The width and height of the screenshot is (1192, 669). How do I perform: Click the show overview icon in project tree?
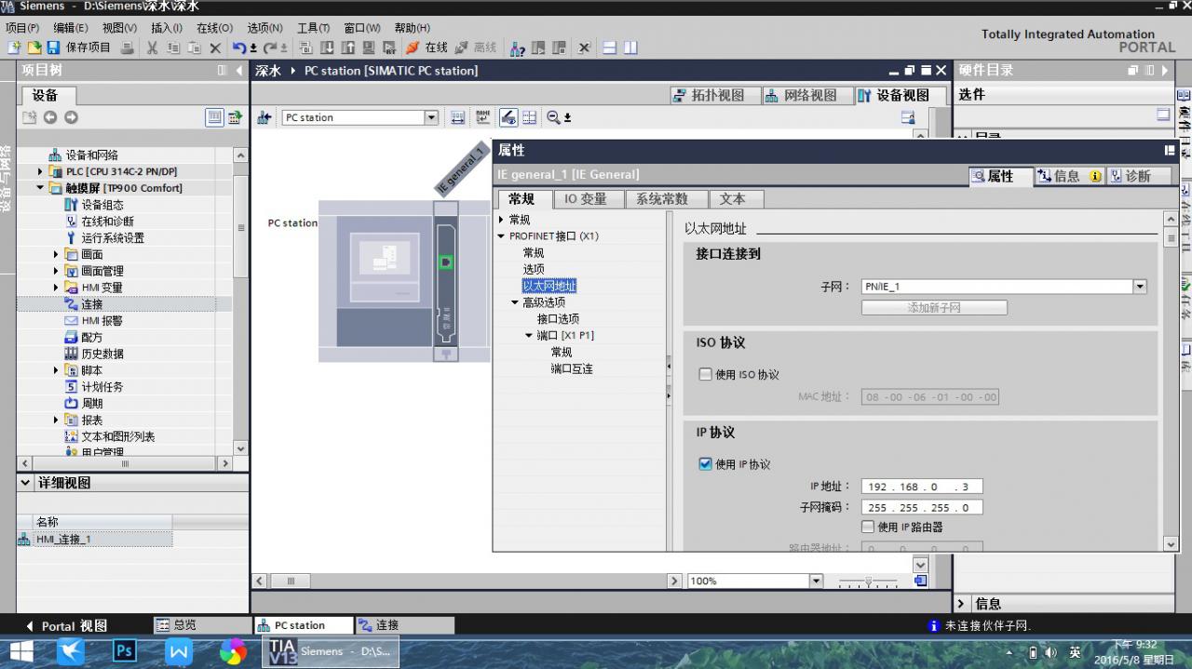pos(215,117)
